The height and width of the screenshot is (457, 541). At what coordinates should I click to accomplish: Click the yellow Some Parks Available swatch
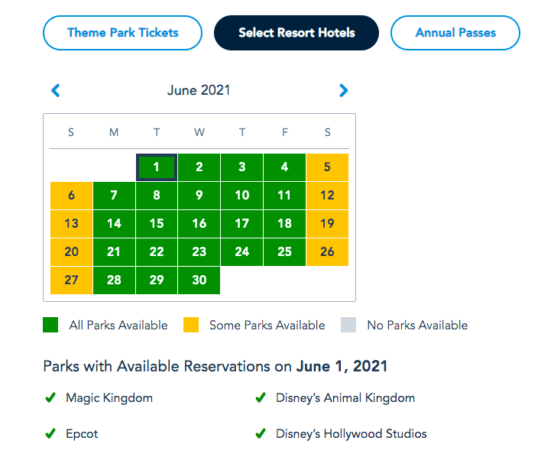[191, 325]
